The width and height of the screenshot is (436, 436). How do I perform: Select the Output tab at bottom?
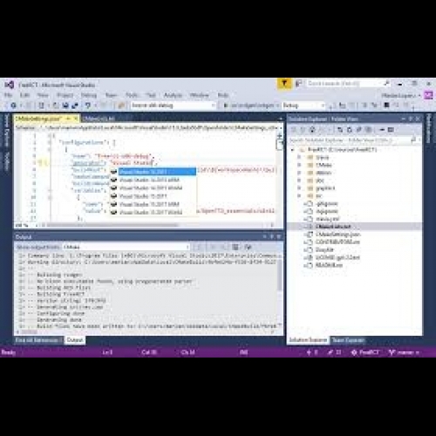75,340
